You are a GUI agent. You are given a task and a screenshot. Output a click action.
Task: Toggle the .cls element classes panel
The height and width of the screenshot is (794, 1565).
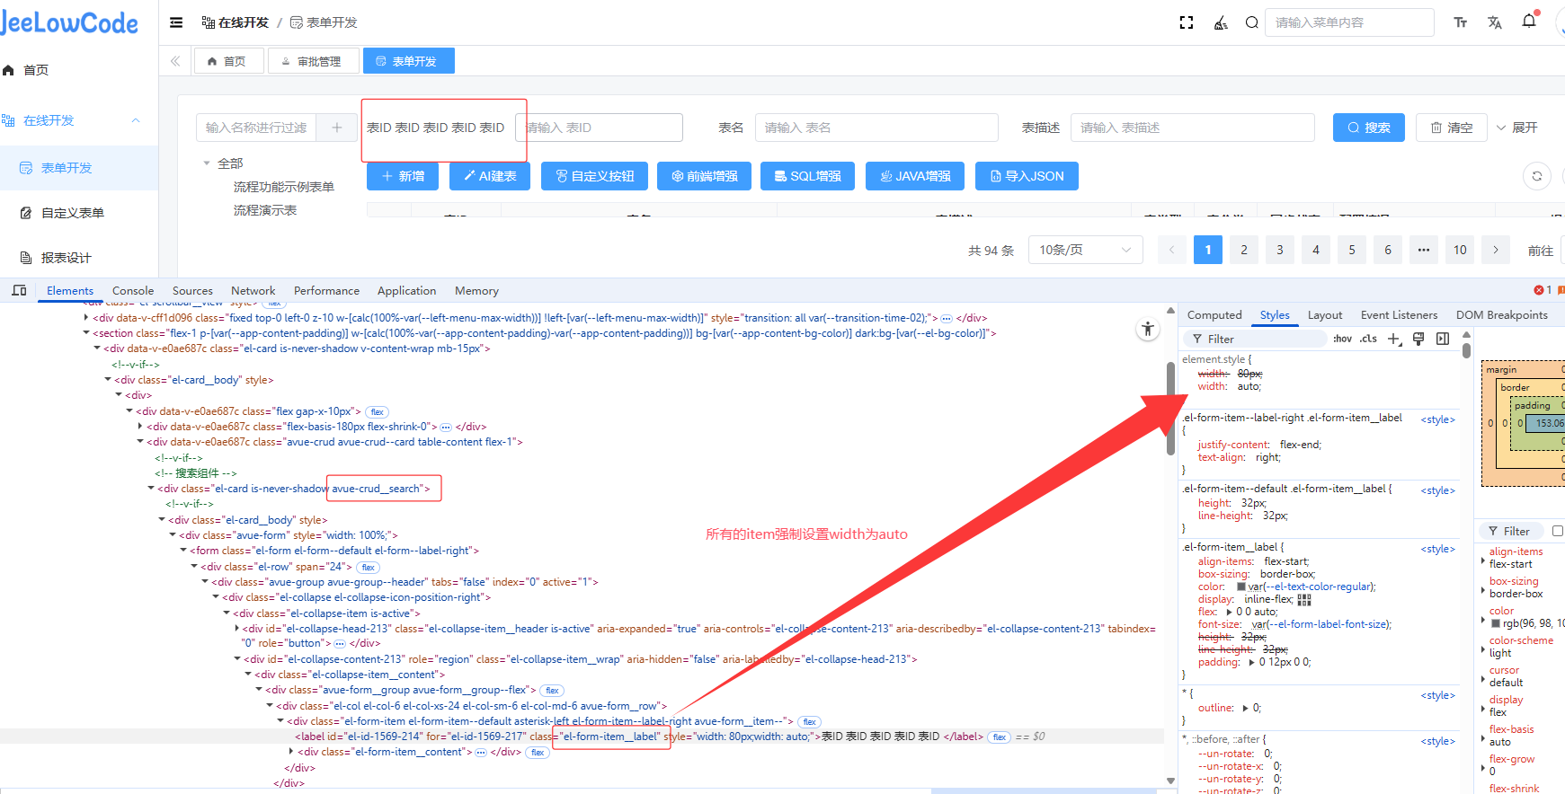click(x=1368, y=339)
